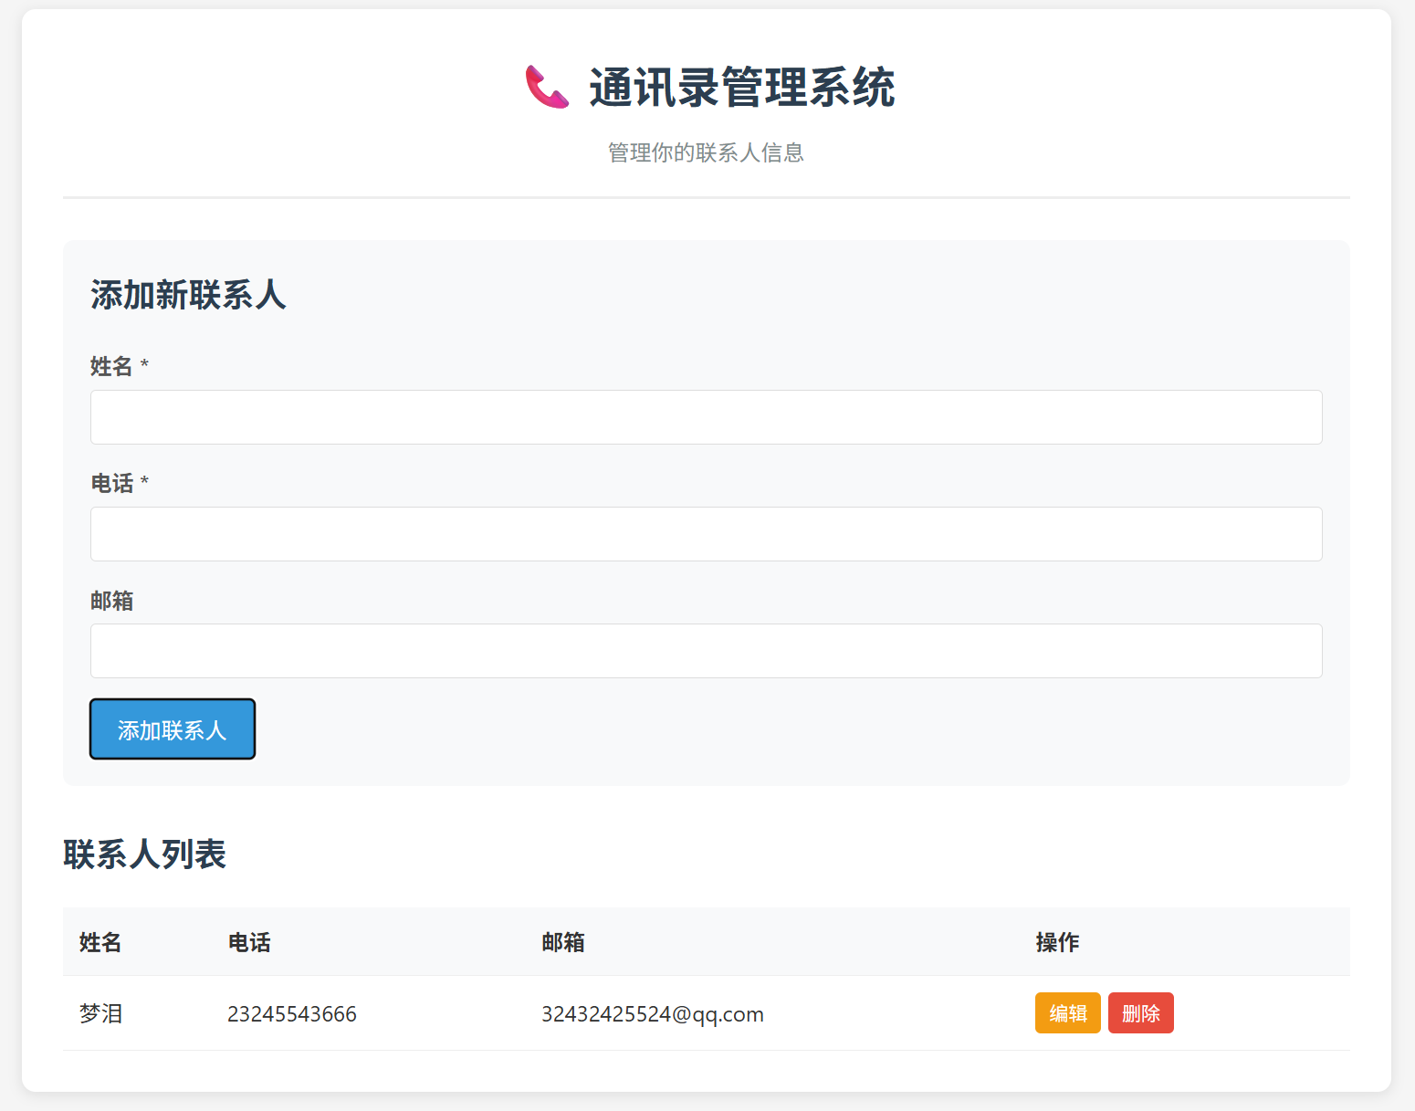Click the email 32432425524@qq.com
The height and width of the screenshot is (1111, 1415).
(x=653, y=1013)
